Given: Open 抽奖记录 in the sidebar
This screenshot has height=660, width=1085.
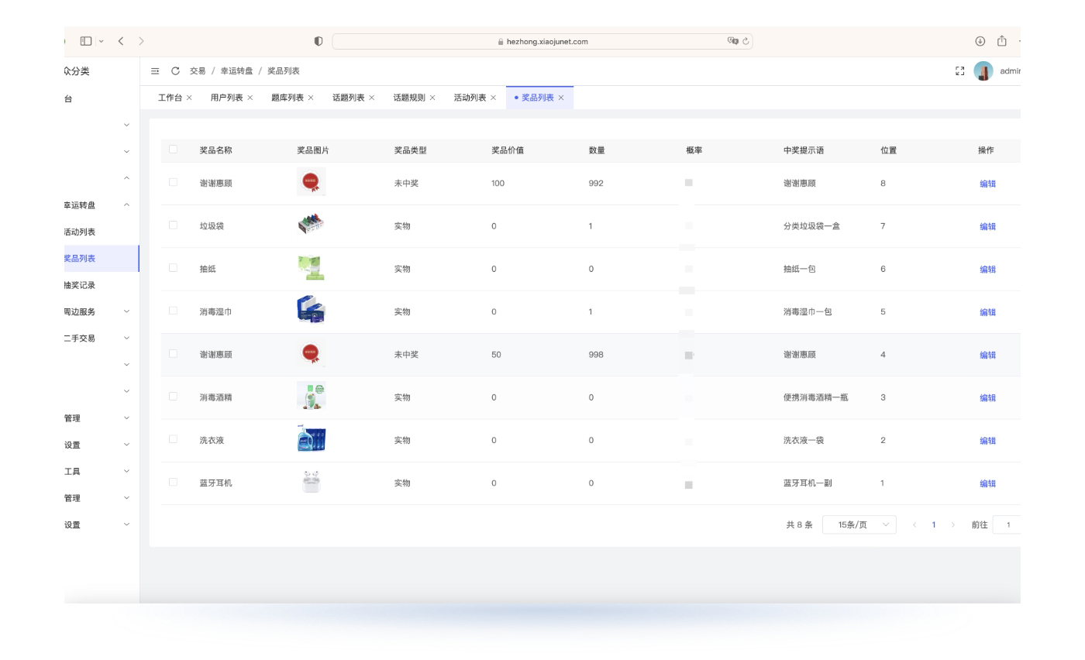Looking at the screenshot, I should [x=79, y=285].
